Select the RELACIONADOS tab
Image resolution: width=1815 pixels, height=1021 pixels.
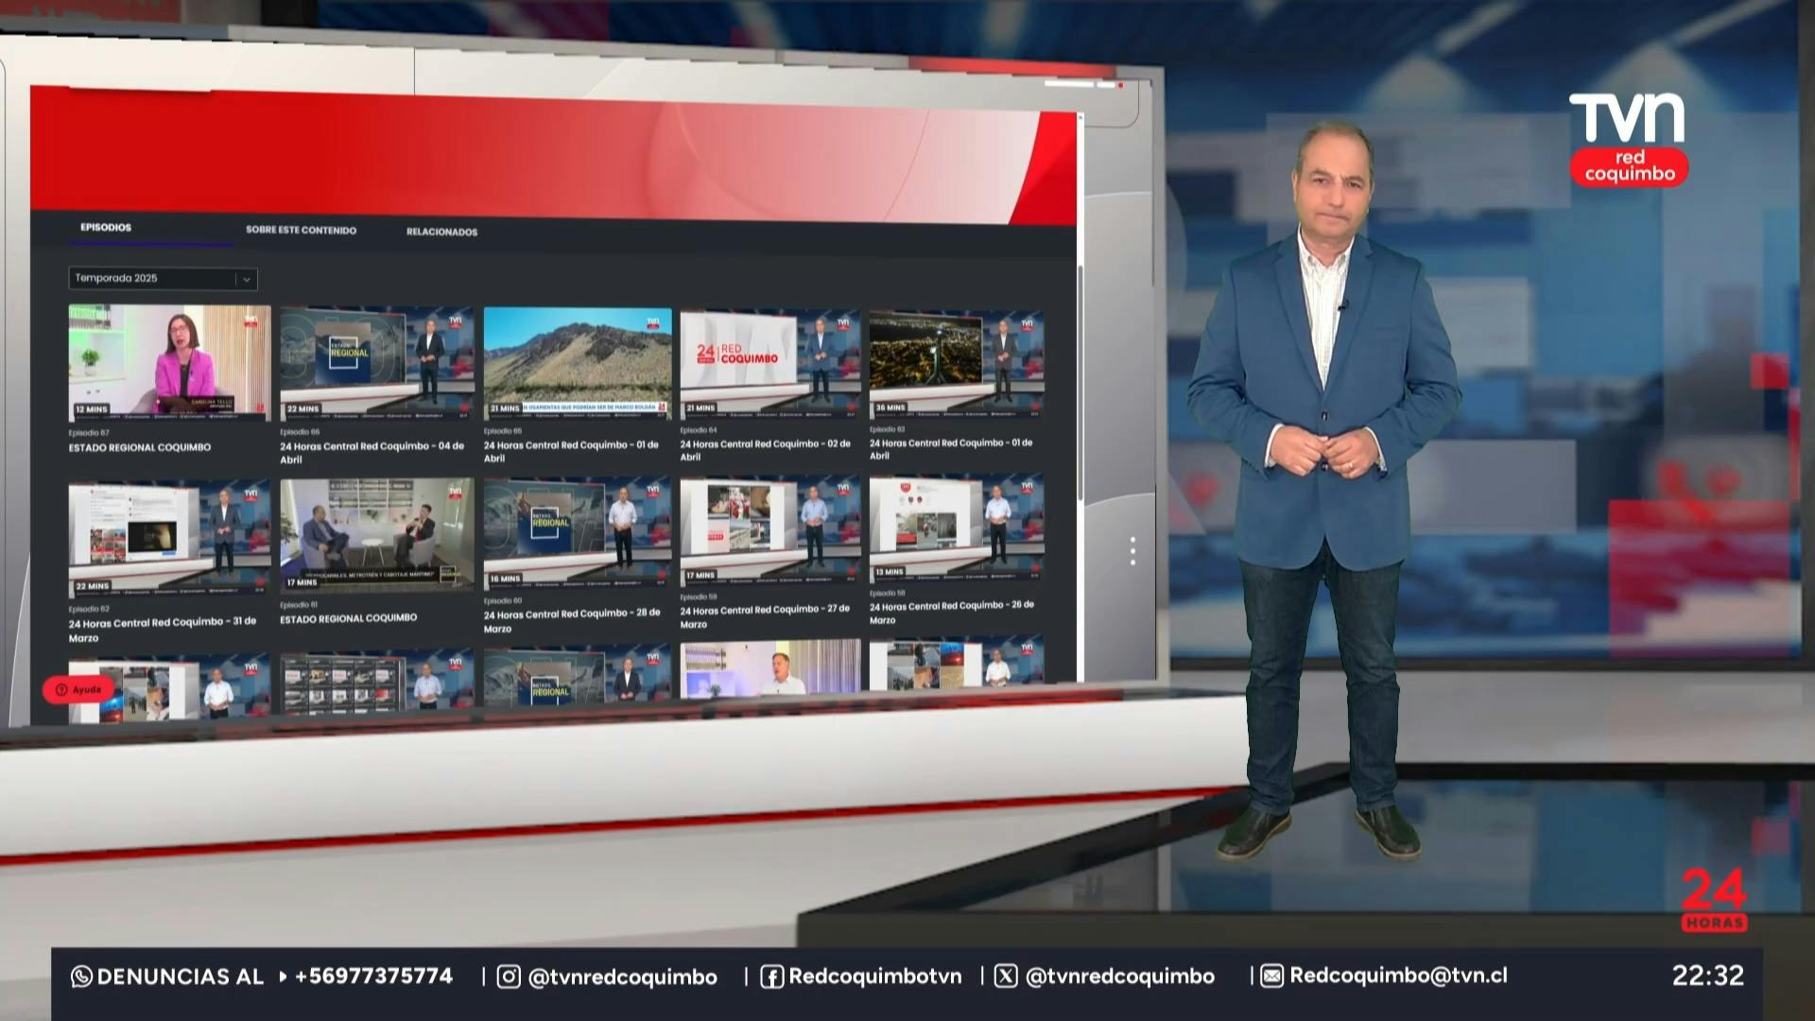(441, 232)
